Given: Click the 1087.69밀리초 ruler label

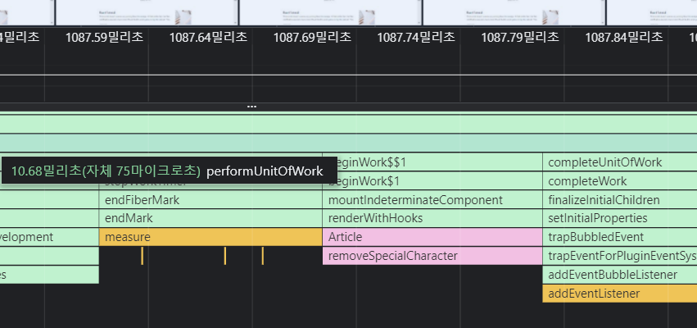Looking at the screenshot, I should pos(312,37).
